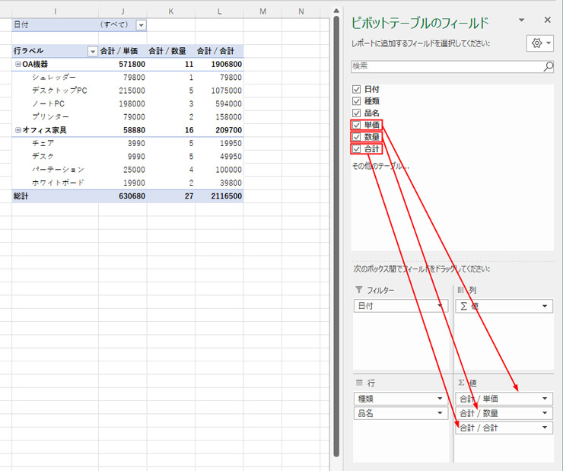Toggle the 品名 field checkbox
This screenshot has width=563, height=471.
[356, 113]
